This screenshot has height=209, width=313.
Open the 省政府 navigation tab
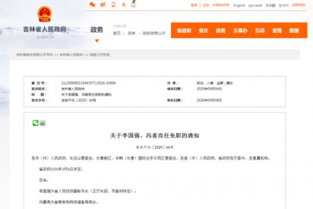184,31
